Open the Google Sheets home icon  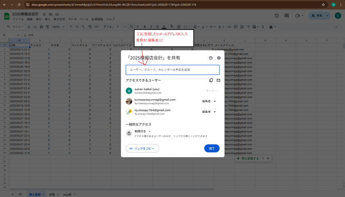click(7, 16)
